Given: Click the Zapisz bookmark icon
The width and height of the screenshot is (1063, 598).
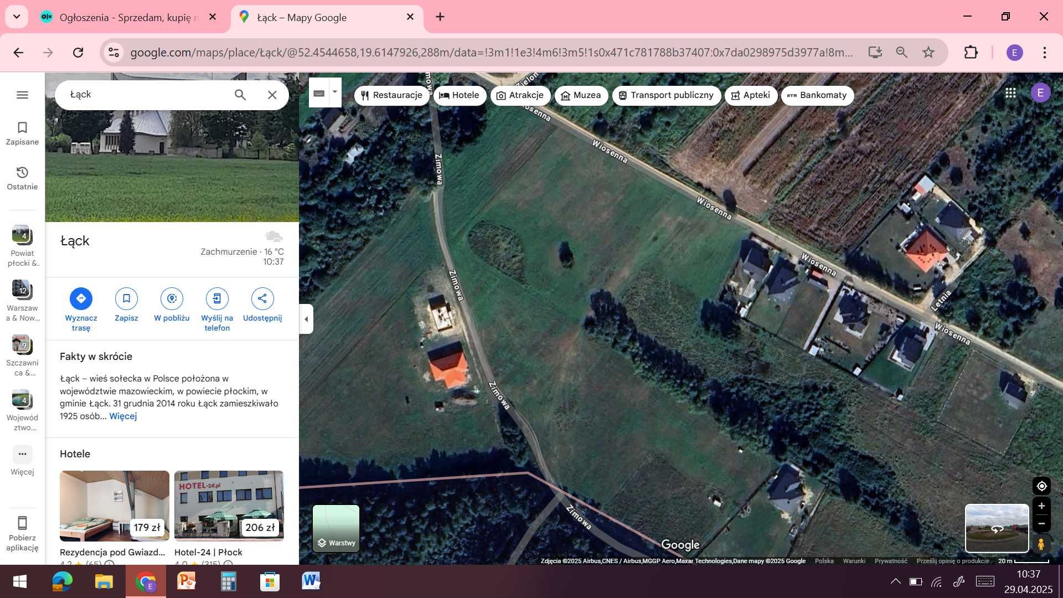Looking at the screenshot, I should [126, 298].
